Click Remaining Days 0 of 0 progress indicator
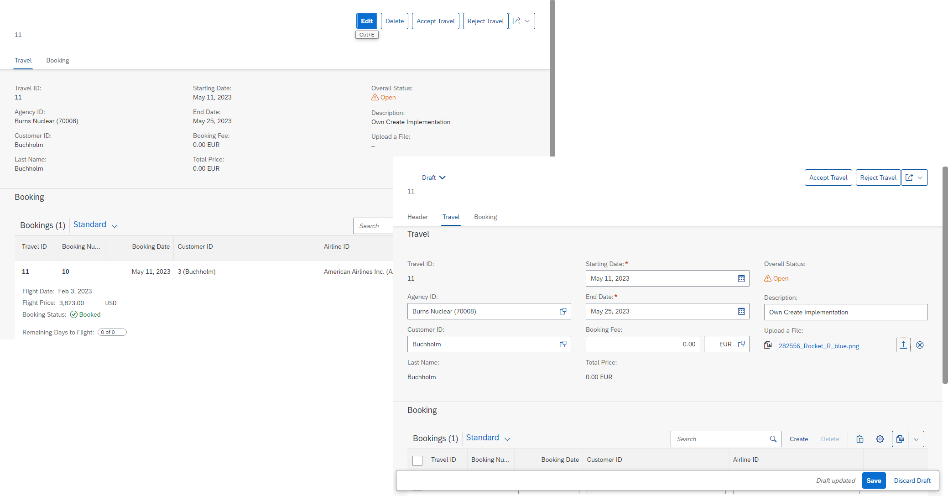Image resolution: width=948 pixels, height=496 pixels. [x=112, y=332]
